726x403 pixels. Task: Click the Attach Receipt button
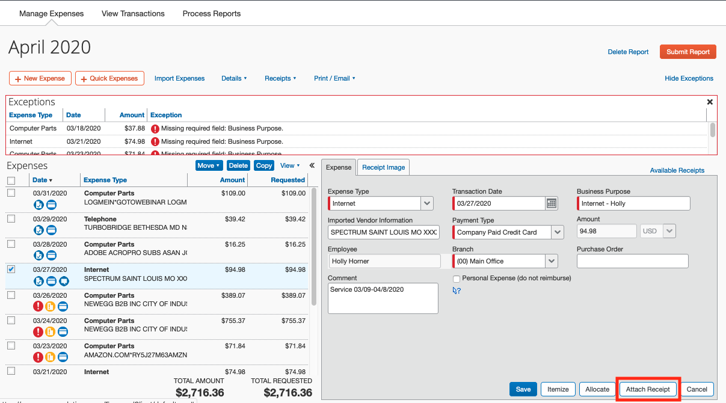pos(648,389)
